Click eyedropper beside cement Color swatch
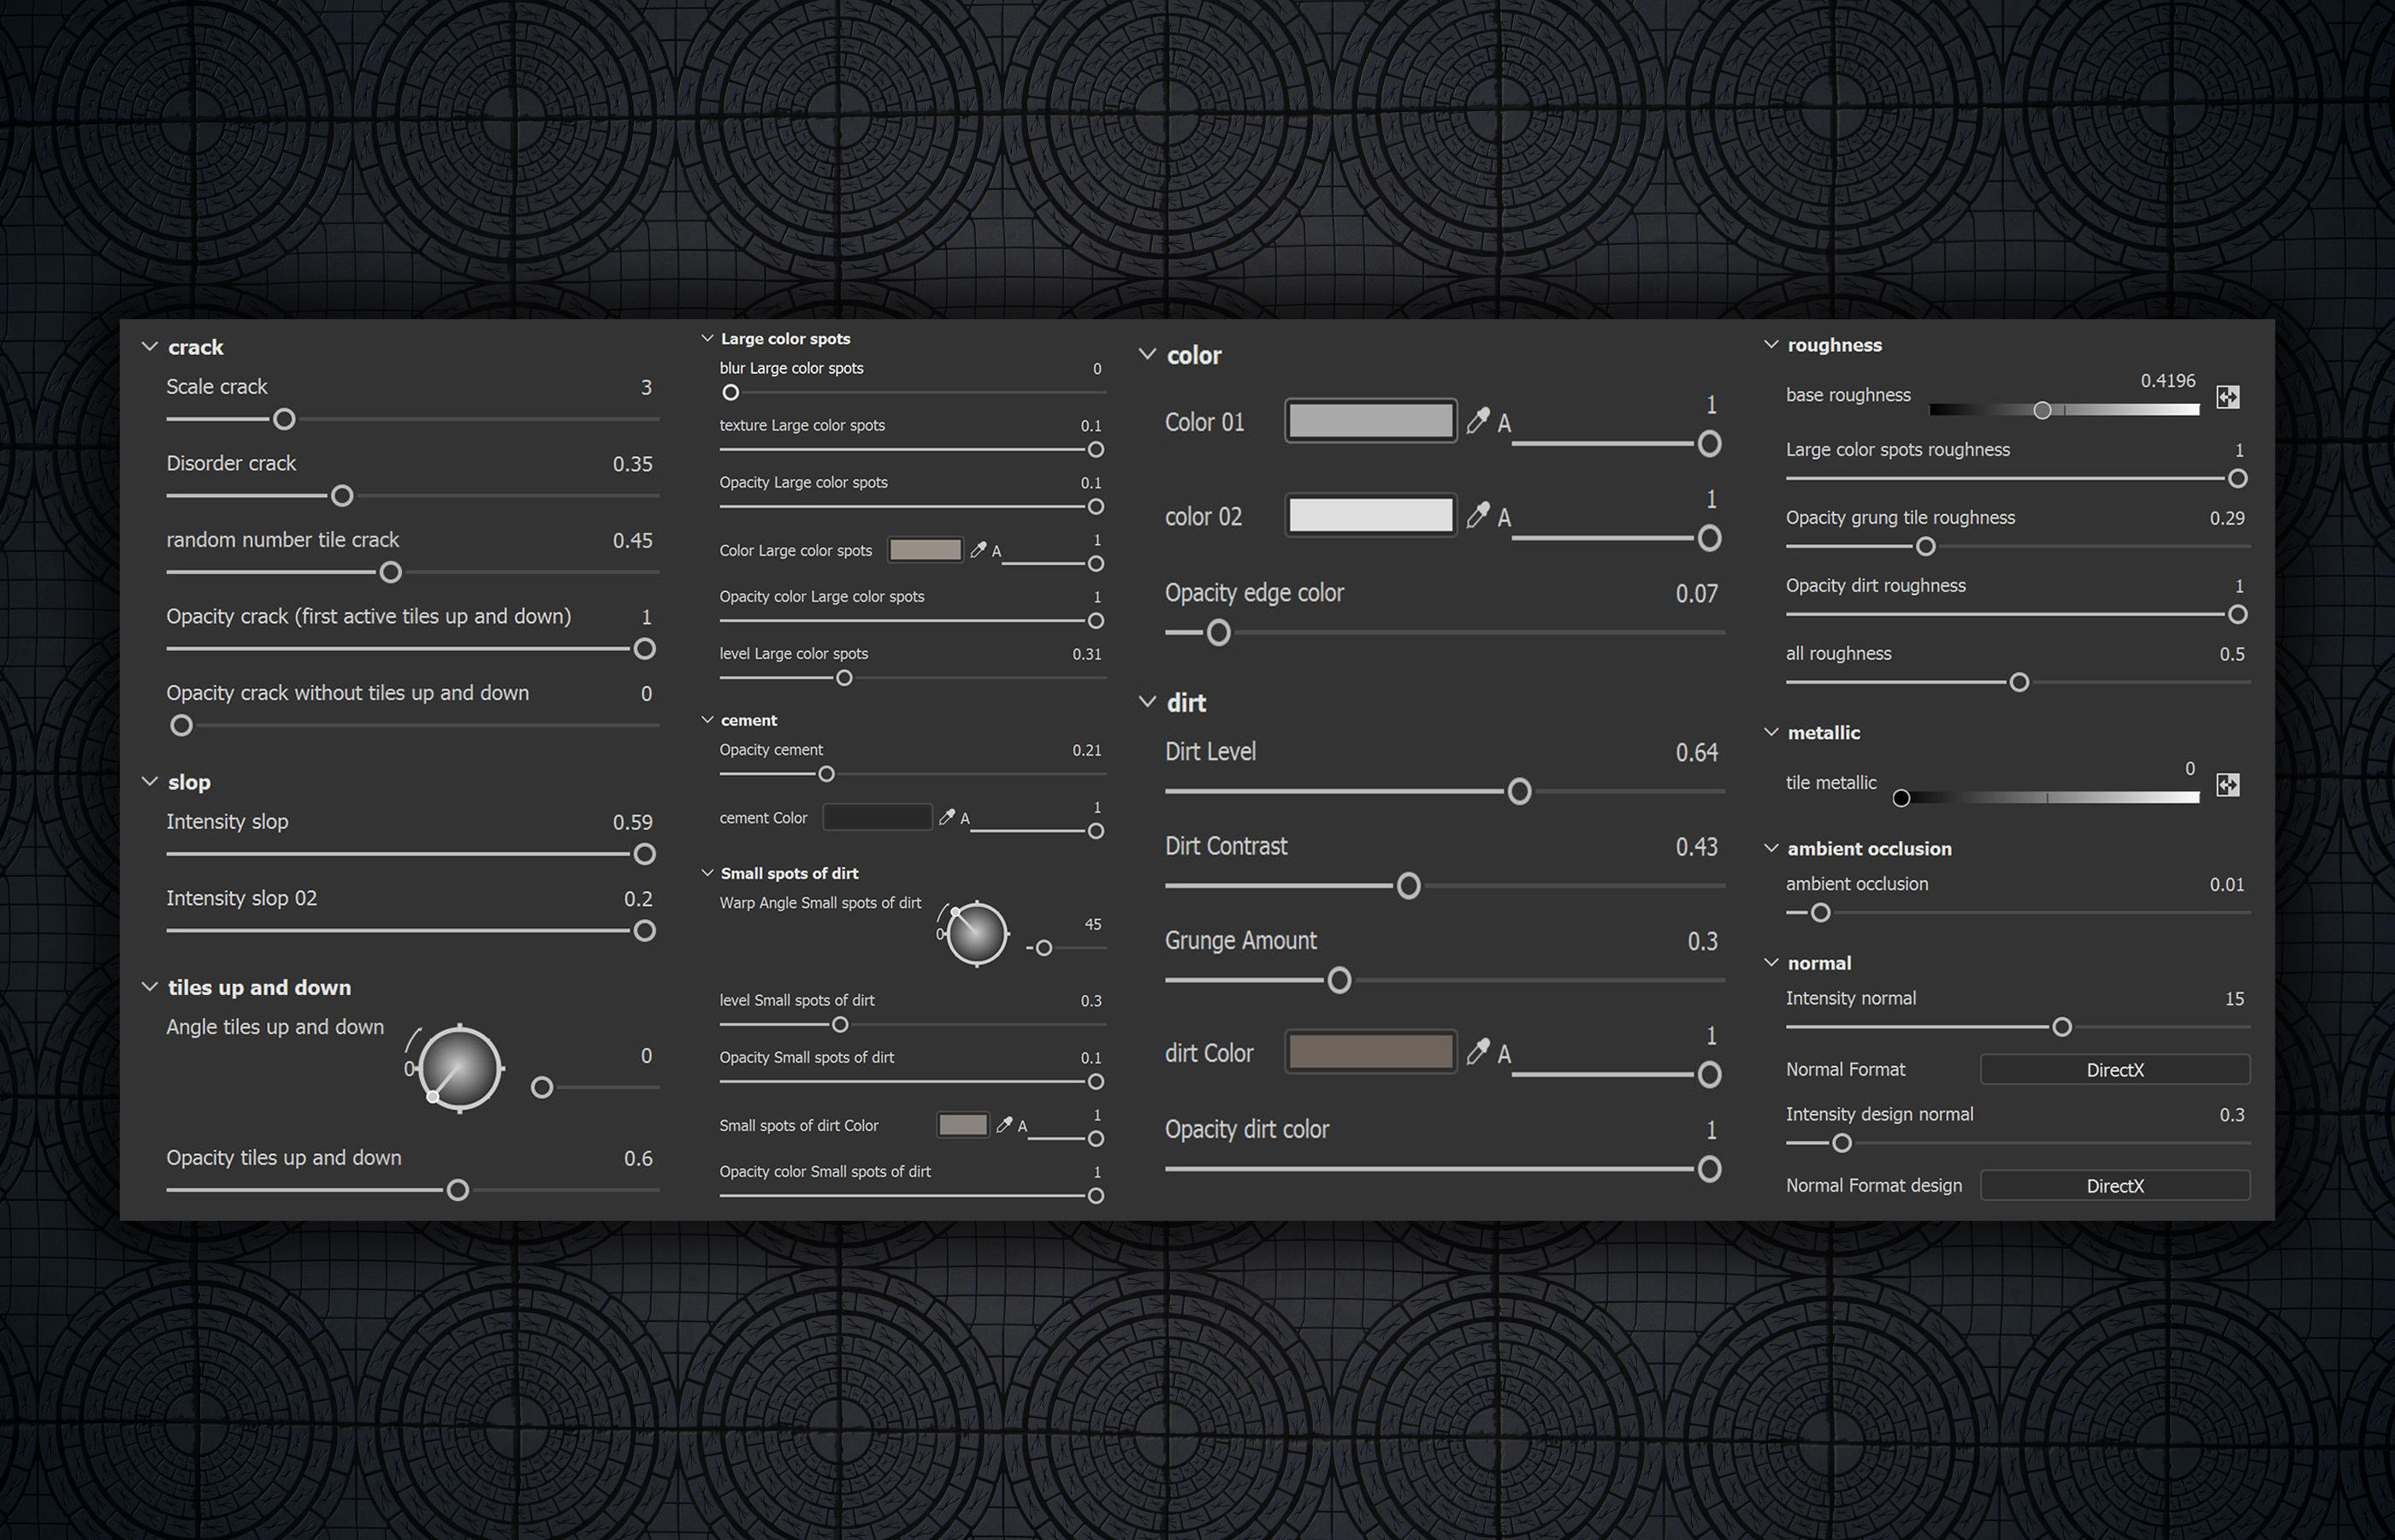 (x=947, y=818)
